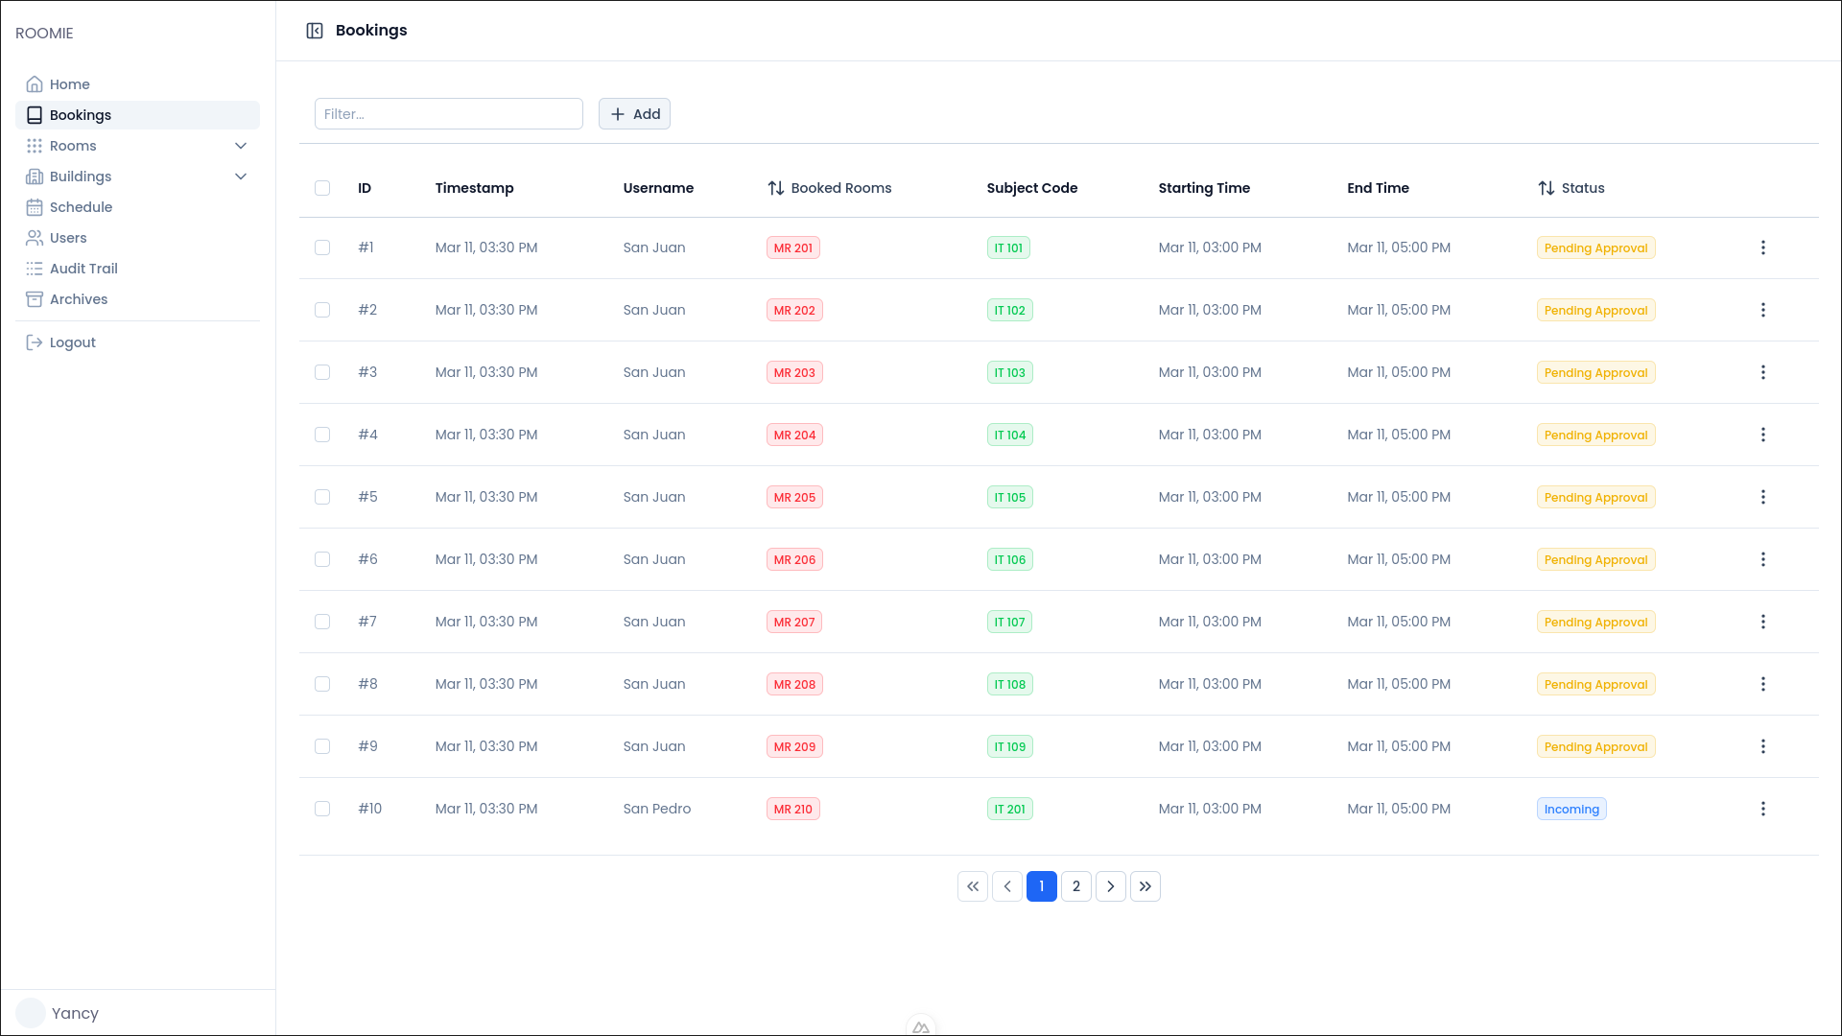This screenshot has width=1842, height=1036.
Task: Open the Schedule calendar icon
Action: tap(35, 207)
